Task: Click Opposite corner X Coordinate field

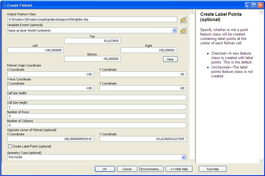Action: [x=51, y=139]
